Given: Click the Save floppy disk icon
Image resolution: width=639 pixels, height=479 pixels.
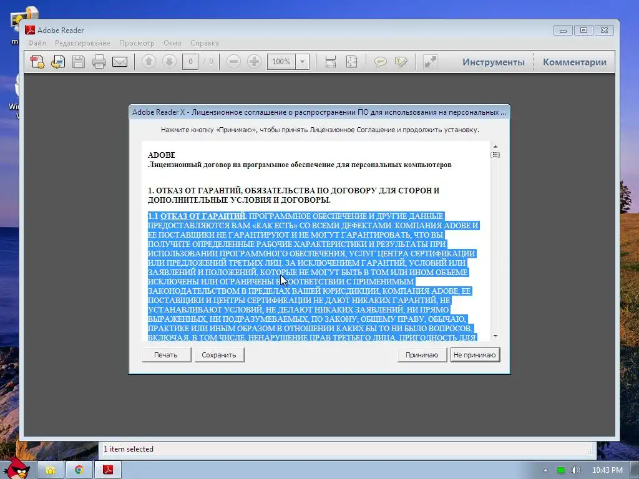Looking at the screenshot, I should pyautogui.click(x=79, y=62).
